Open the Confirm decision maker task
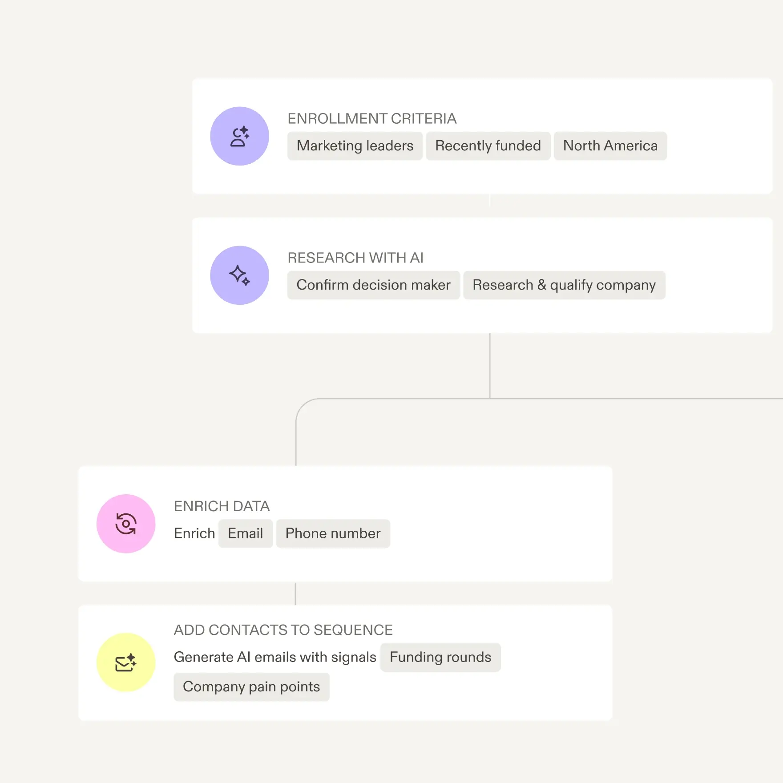The image size is (783, 783). tap(374, 285)
